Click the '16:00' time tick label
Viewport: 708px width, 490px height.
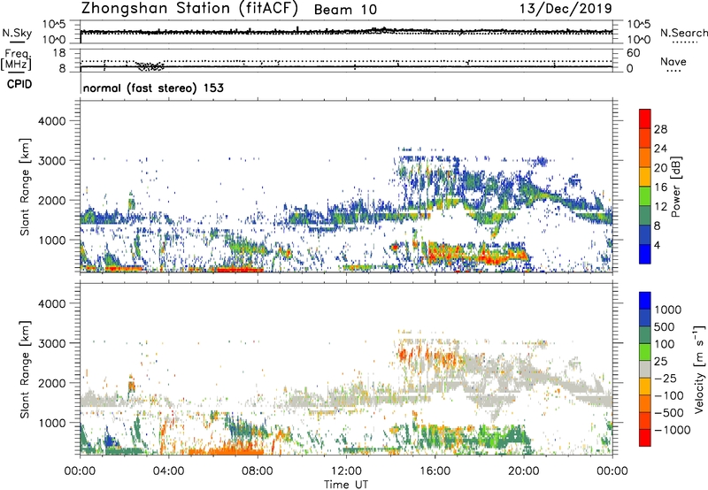[x=435, y=471]
